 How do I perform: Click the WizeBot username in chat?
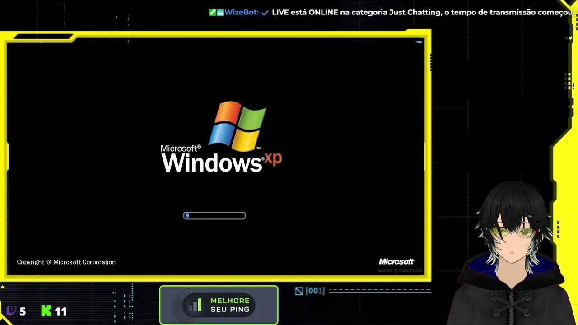pyautogui.click(x=242, y=12)
